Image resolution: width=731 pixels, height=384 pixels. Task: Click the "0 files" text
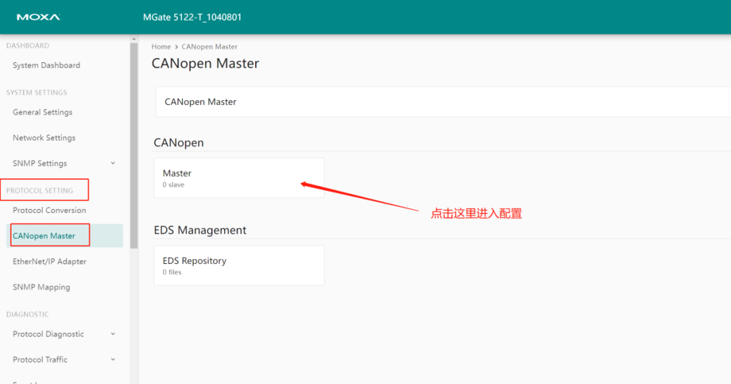[172, 272]
